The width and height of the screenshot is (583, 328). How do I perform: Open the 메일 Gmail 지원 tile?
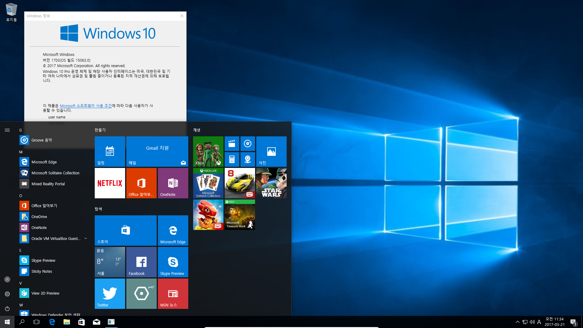(157, 152)
